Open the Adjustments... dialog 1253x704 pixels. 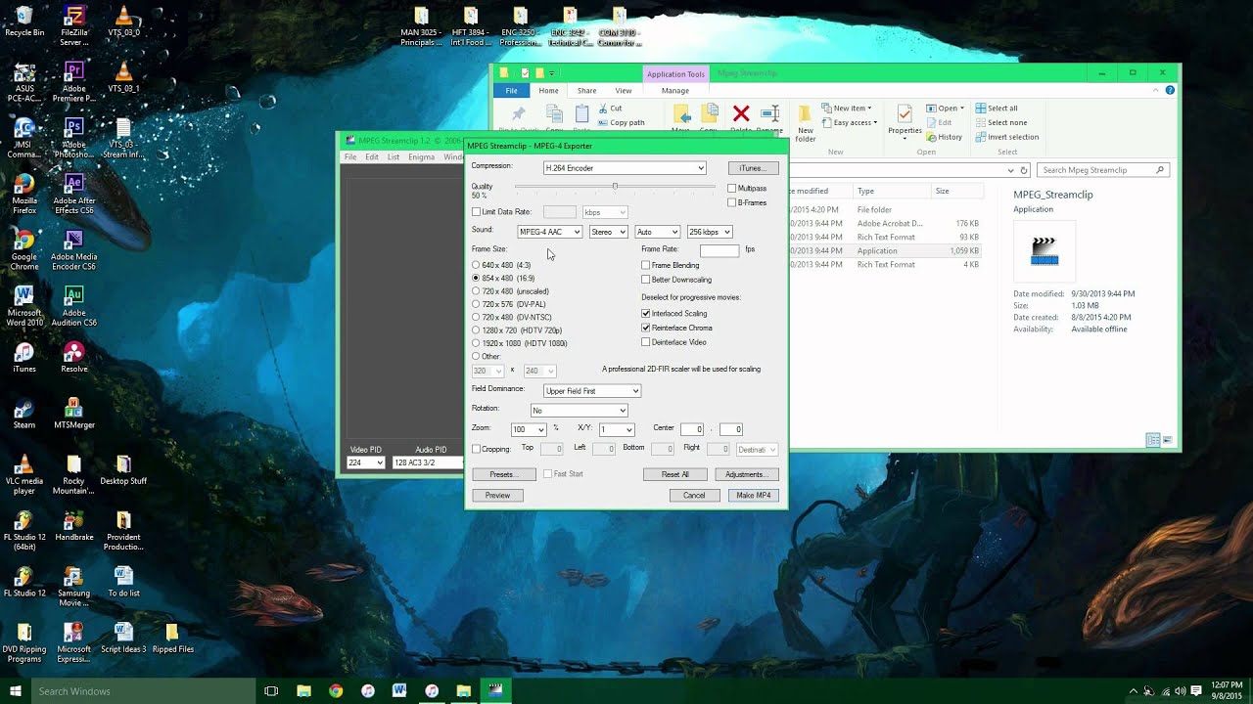747,474
